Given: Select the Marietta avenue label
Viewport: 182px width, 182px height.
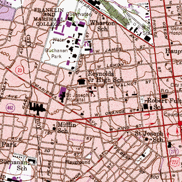Looking at the screenshot, I should point(46,91).
